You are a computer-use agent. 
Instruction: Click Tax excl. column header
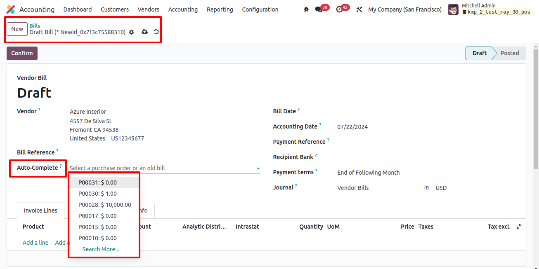(x=499, y=227)
